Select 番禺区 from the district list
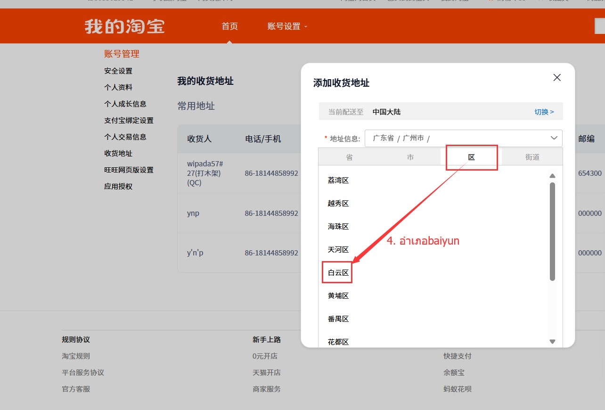605x410 pixels. tap(338, 319)
